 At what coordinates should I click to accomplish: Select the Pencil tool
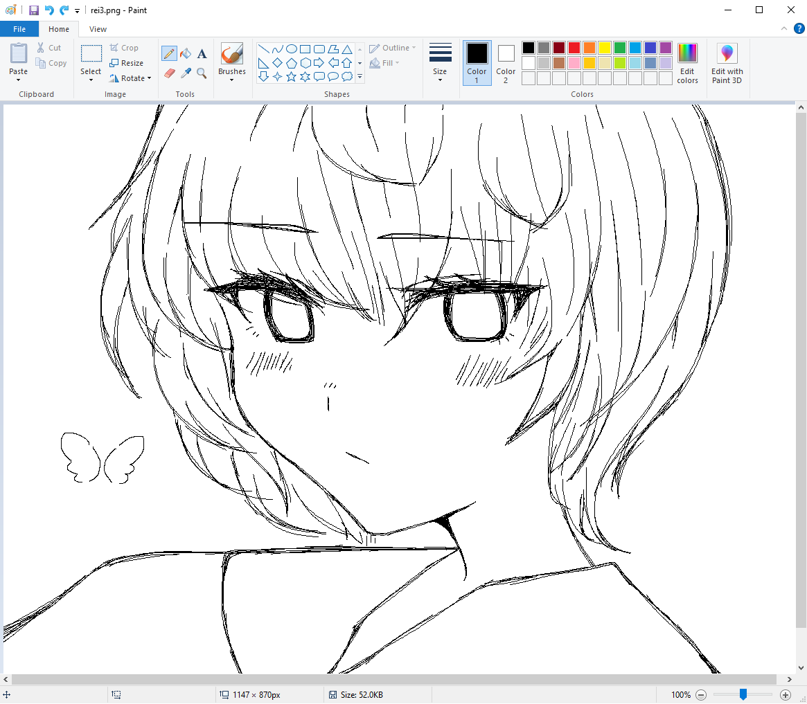click(x=169, y=53)
